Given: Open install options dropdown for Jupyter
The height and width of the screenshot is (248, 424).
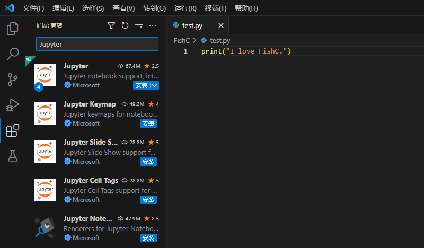Looking at the screenshot, I should click(155, 85).
